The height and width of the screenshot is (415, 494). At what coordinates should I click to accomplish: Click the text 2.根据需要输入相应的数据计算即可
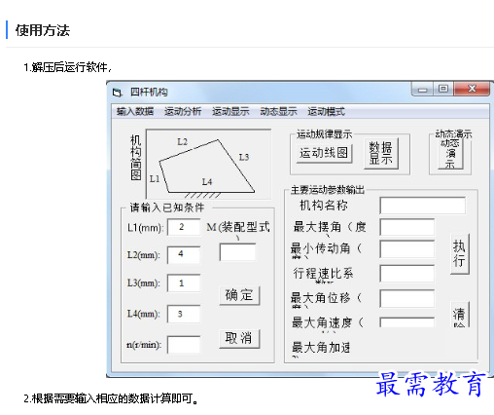tap(111, 398)
